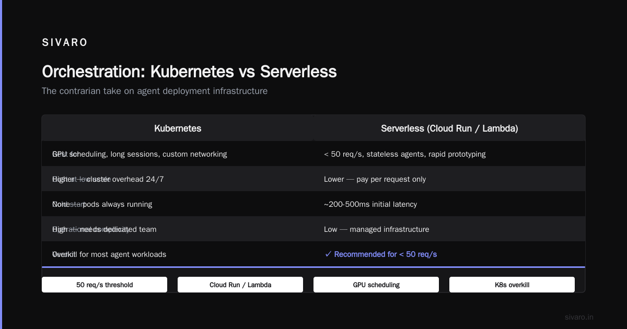
Task: Select the Cloud Run / Lambda tag
Action: [x=240, y=285]
